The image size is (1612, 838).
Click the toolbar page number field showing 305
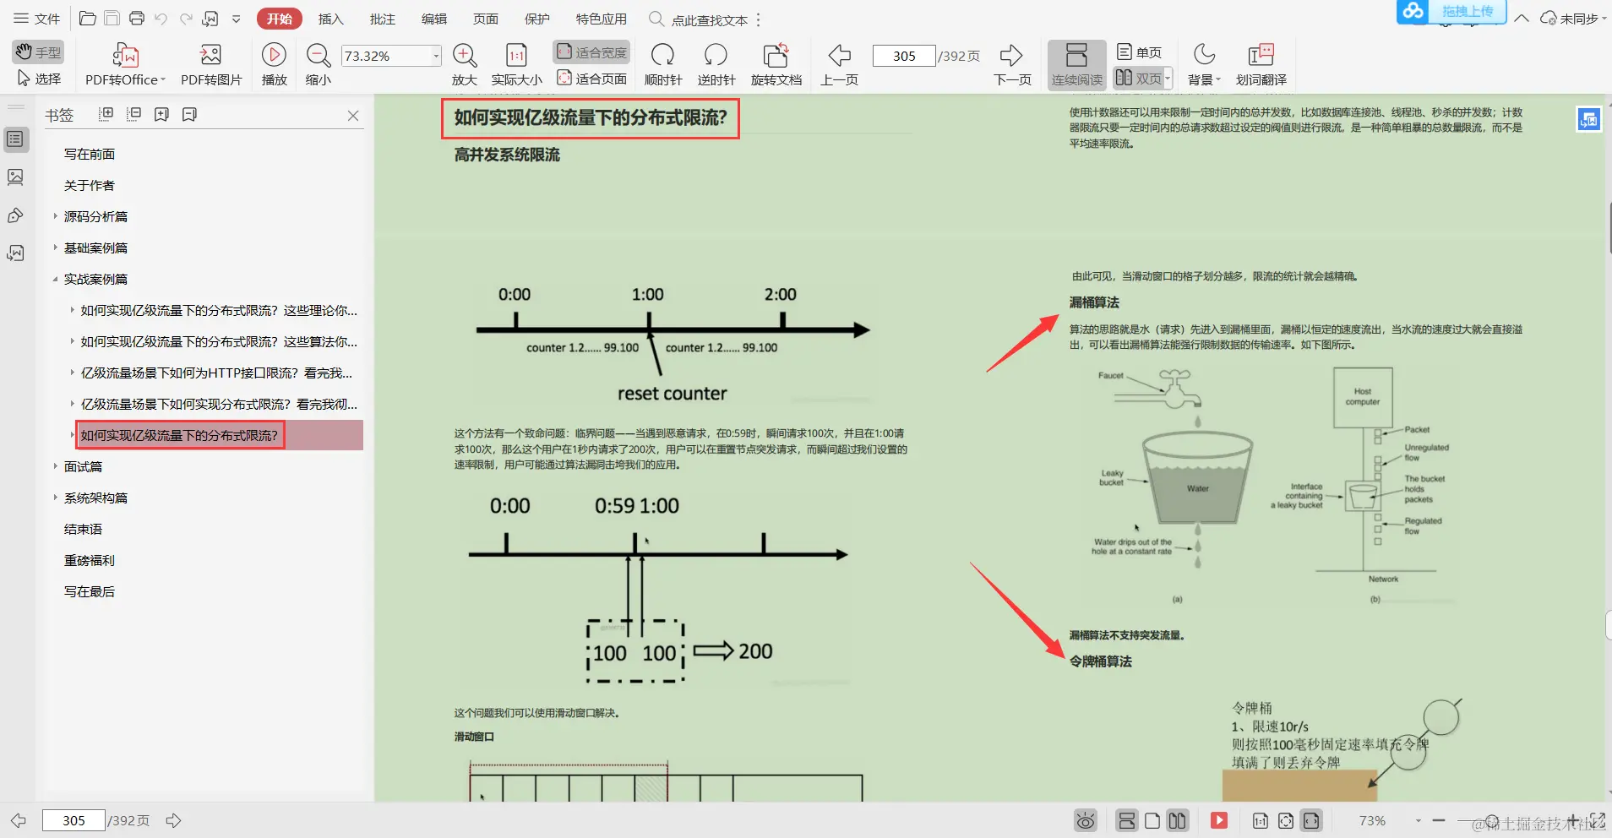pyautogui.click(x=904, y=56)
